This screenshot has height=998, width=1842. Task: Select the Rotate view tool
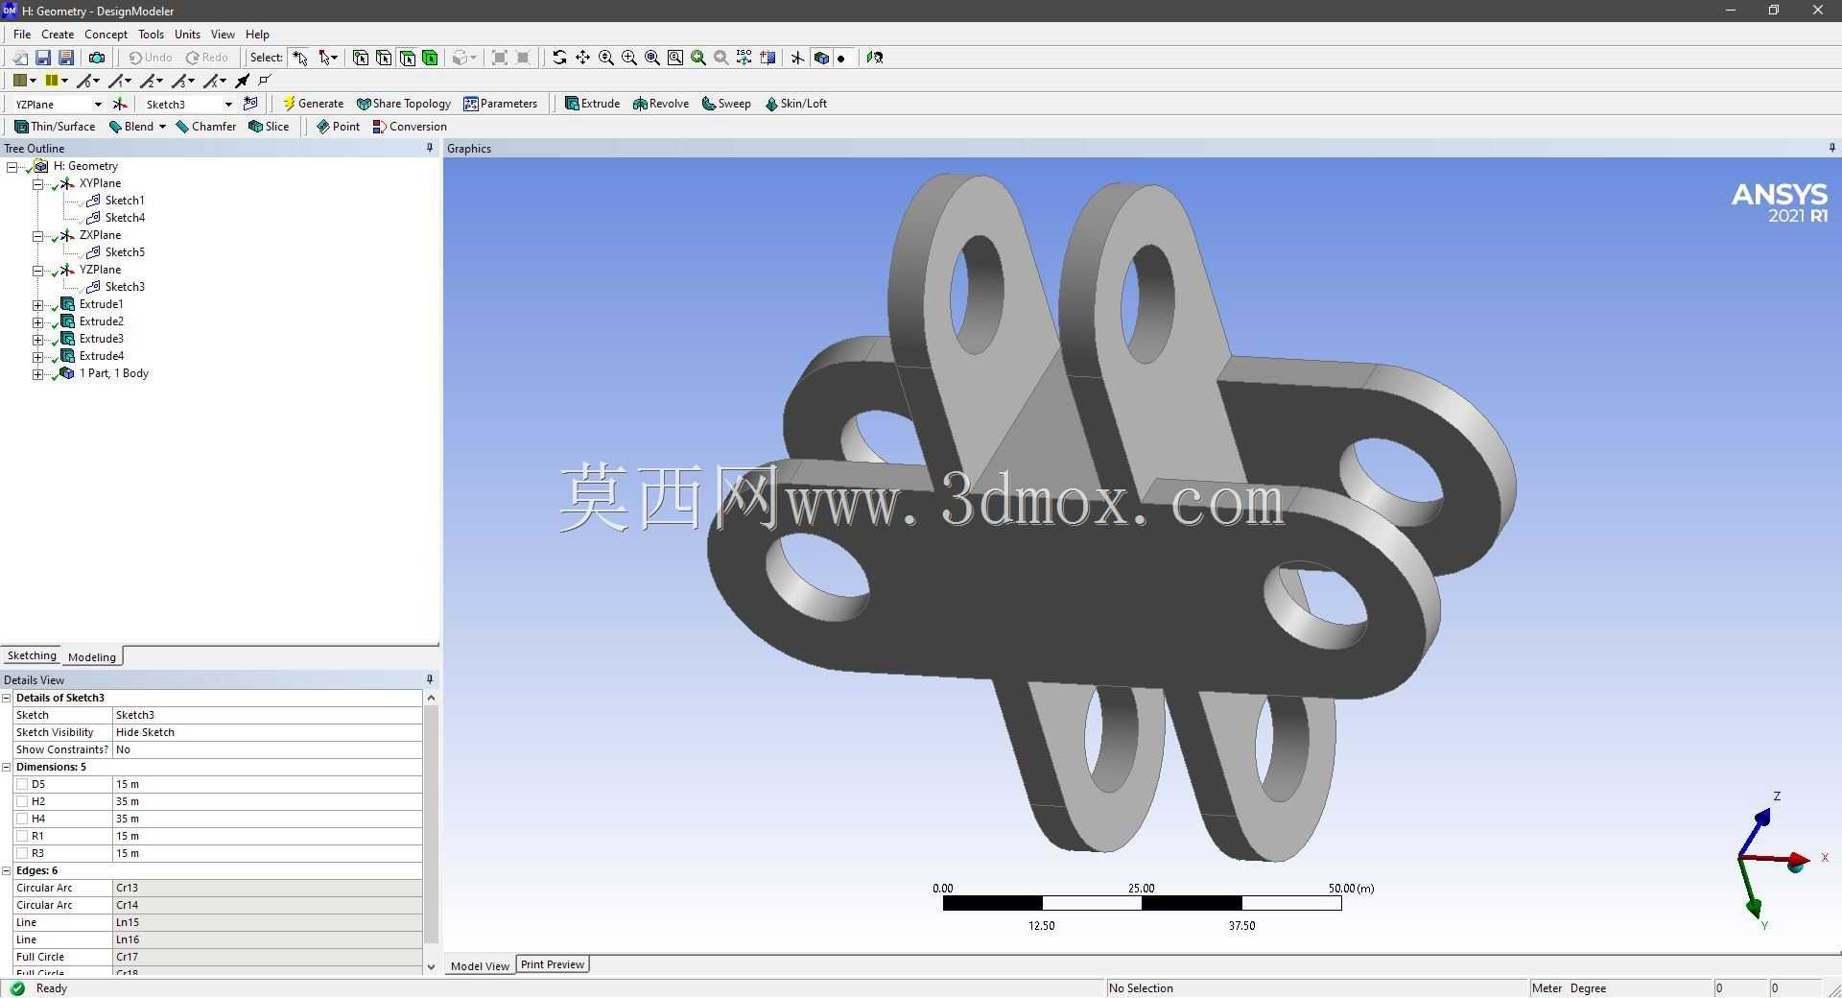coord(559,58)
